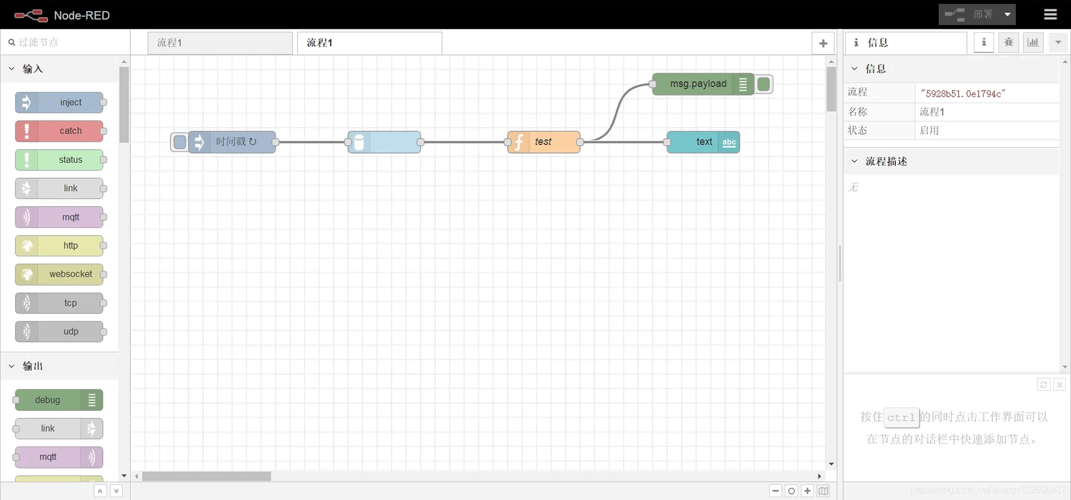Expand the sidebar tab list dropdown
Viewport: 1071px width, 500px height.
[1058, 42]
